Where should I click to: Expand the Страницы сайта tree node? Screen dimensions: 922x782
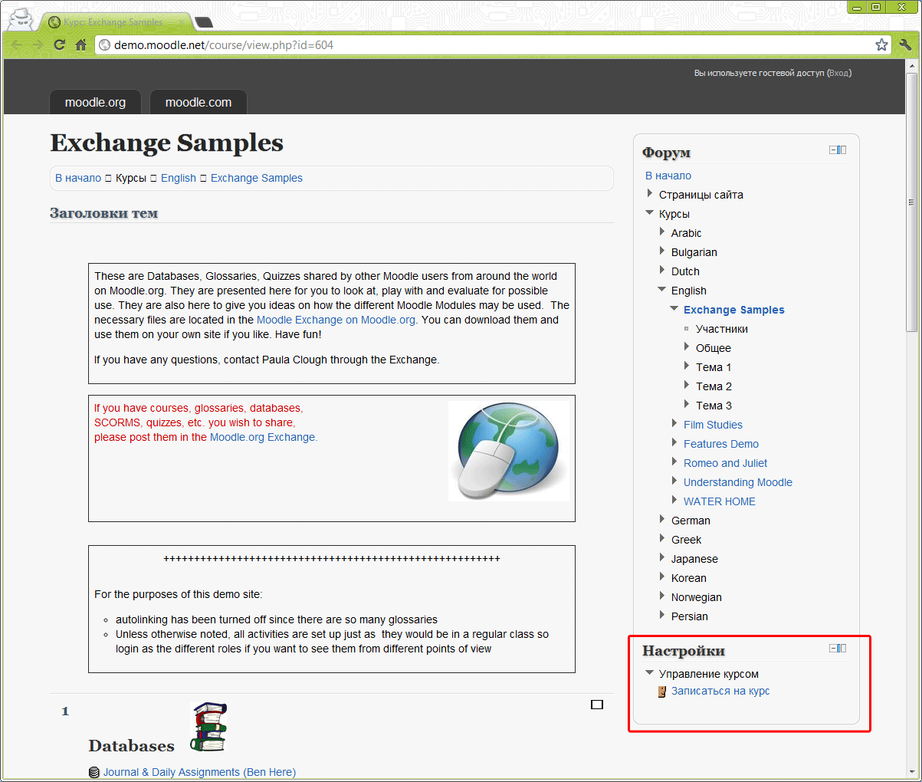coord(650,194)
